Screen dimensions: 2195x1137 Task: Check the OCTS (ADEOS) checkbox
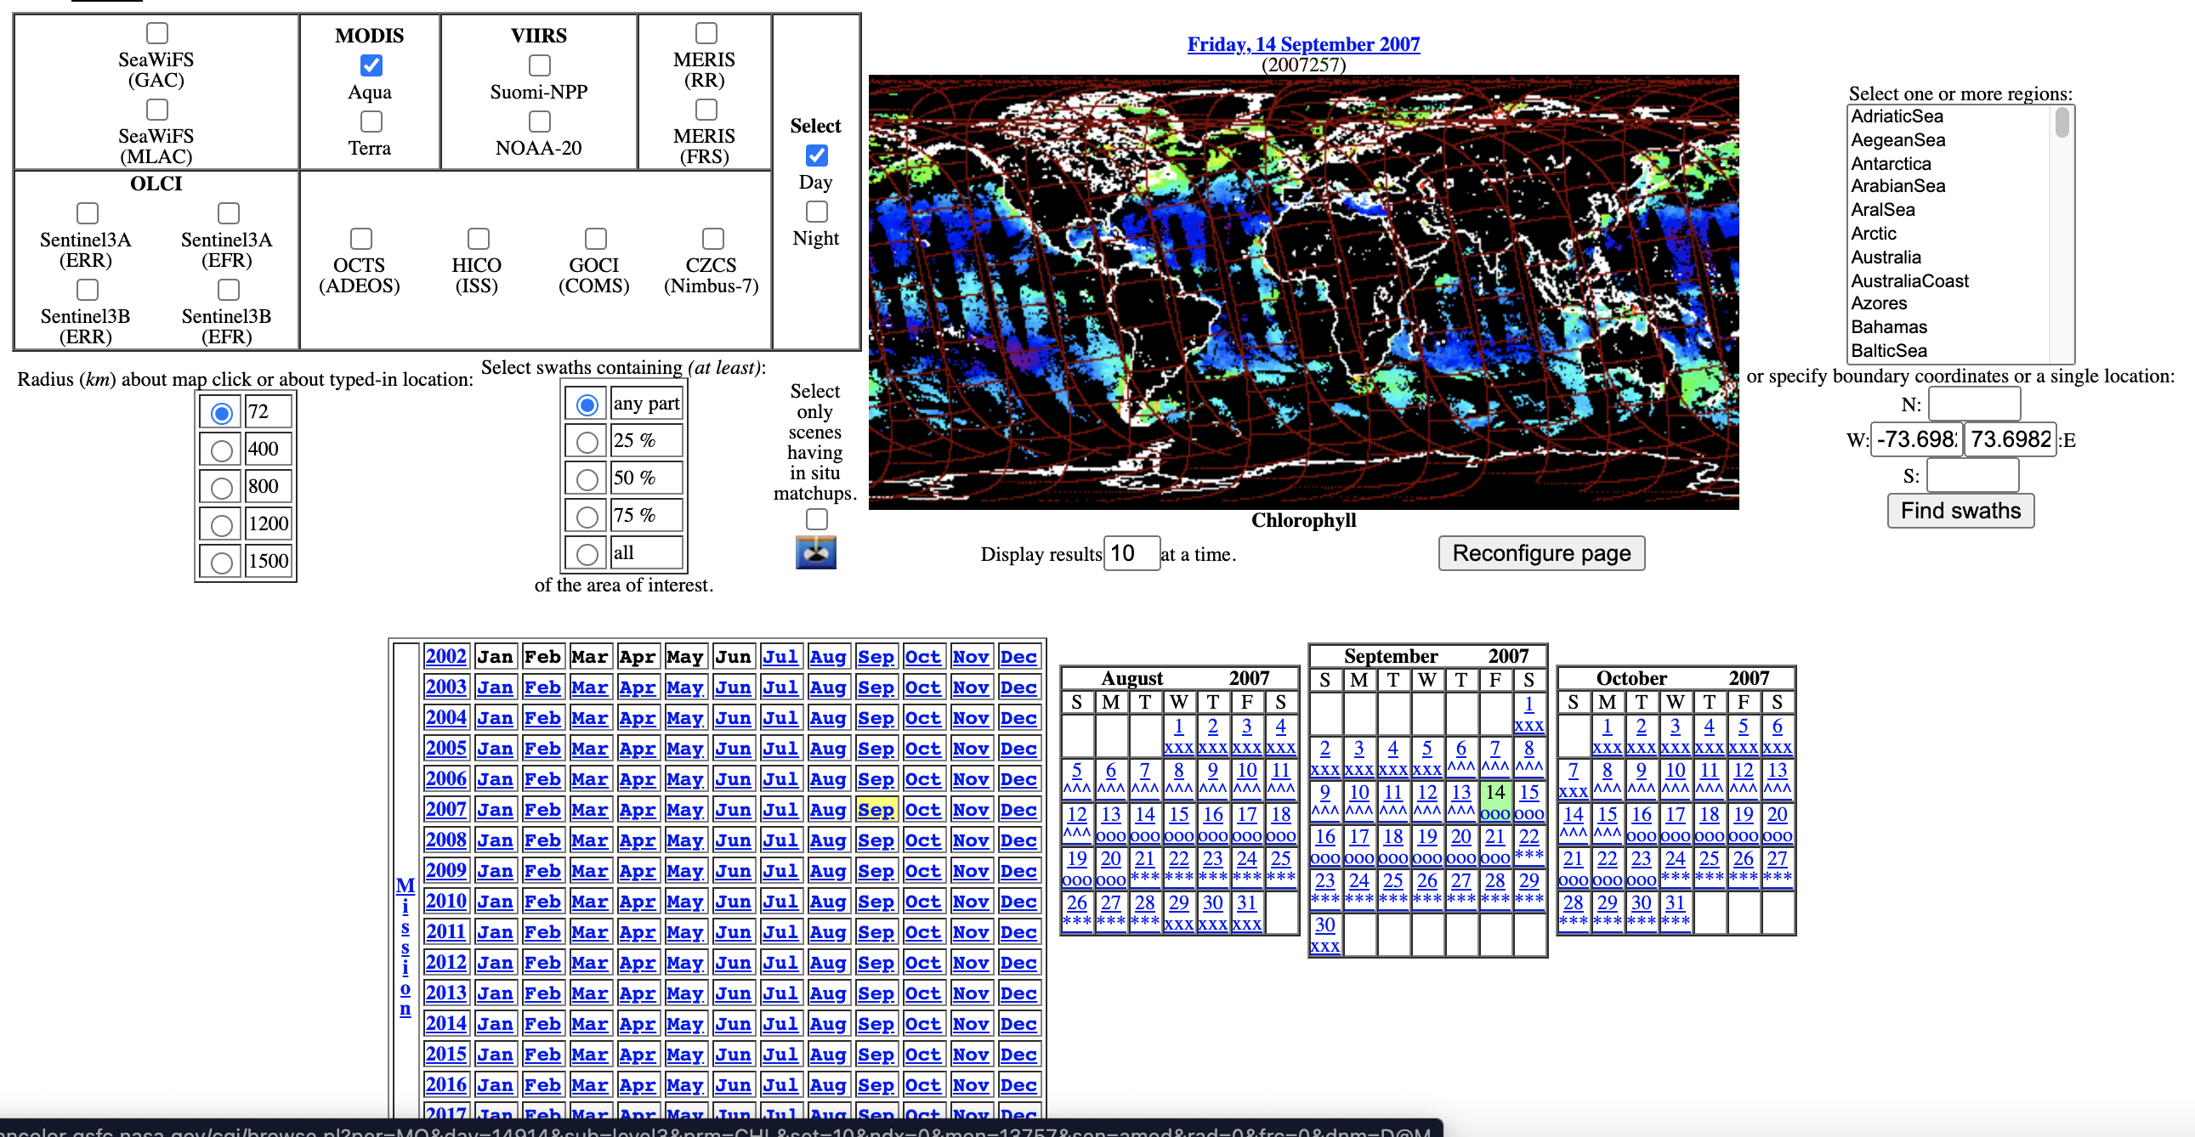360,239
